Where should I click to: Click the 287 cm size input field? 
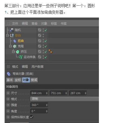[78, 93]
